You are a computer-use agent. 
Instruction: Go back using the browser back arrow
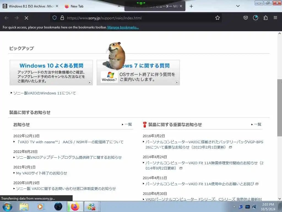point(7,18)
